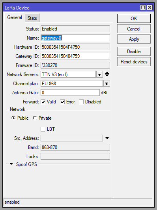Switch to the Stats tab
This screenshot has height=210, width=157.
[32, 18]
